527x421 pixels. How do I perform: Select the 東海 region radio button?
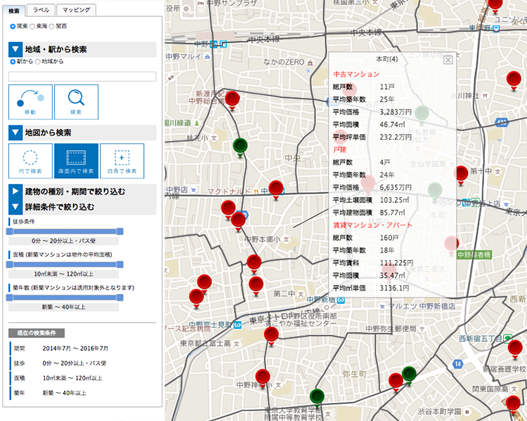(x=32, y=26)
